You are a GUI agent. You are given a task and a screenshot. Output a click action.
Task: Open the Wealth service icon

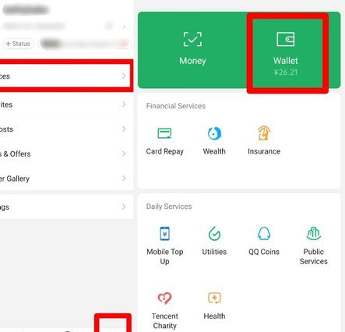coord(214,133)
